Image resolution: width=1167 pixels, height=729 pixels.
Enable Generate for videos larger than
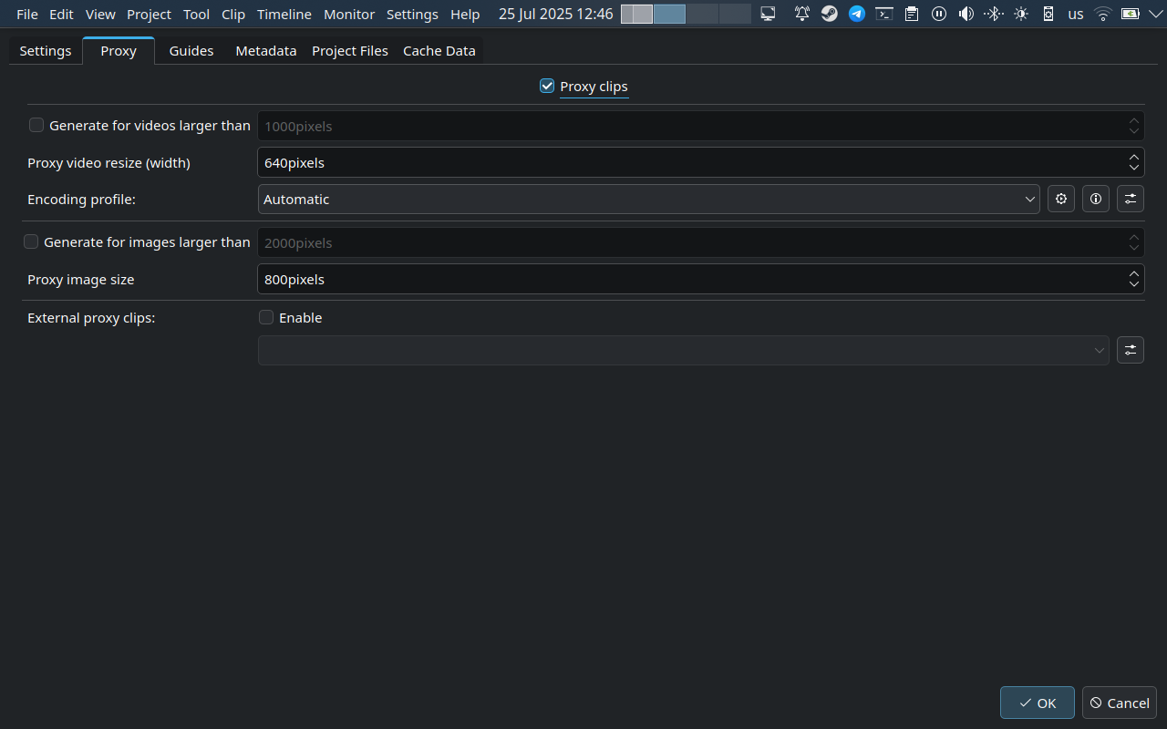tap(36, 126)
